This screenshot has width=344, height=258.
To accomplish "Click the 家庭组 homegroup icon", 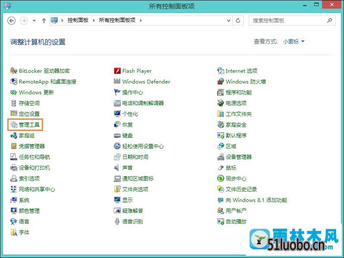I will [x=14, y=136].
